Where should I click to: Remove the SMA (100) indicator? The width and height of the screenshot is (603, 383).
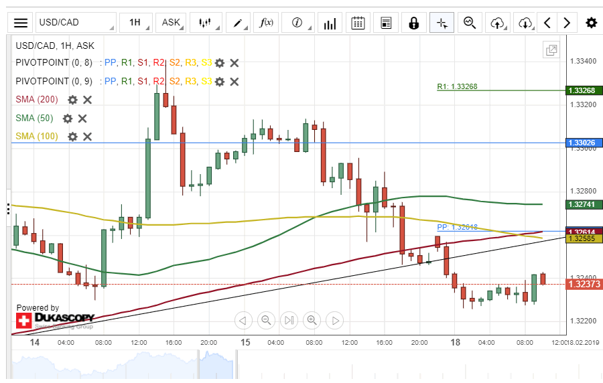(x=87, y=137)
